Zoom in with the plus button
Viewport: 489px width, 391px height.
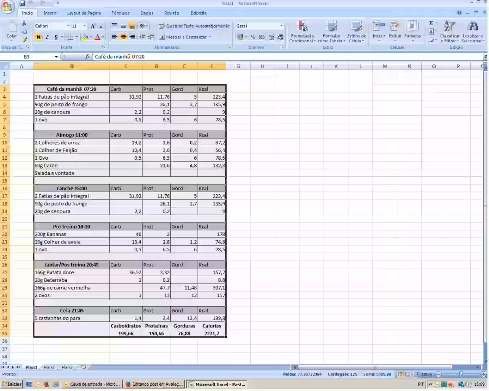click(483, 374)
